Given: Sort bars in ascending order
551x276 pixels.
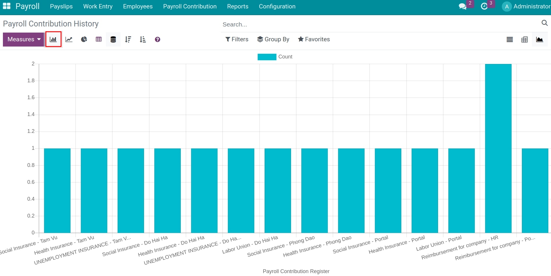Looking at the screenshot, I should coord(143,39).
